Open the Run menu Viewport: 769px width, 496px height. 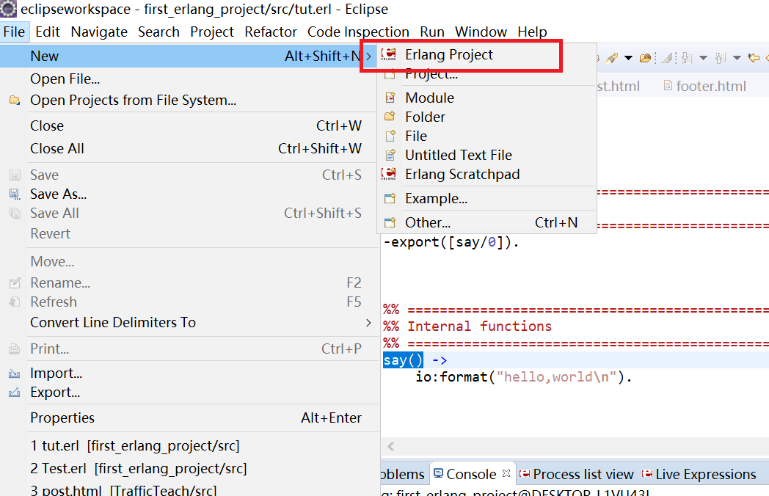pyautogui.click(x=432, y=32)
